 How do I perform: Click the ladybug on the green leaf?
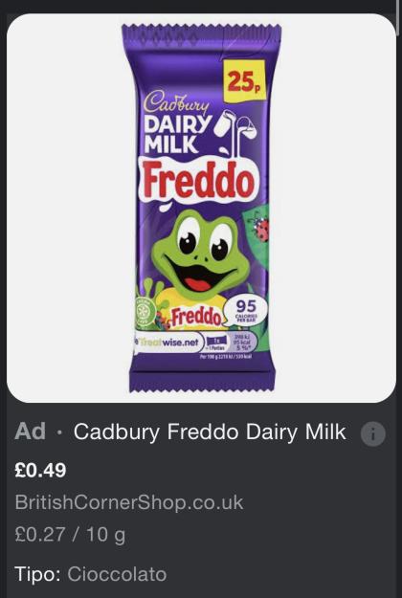click(261, 229)
